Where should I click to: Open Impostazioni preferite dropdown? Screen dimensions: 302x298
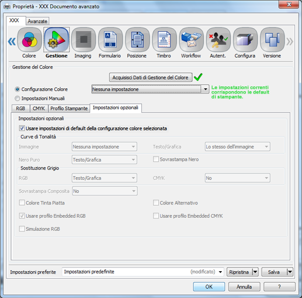[x=143, y=272]
